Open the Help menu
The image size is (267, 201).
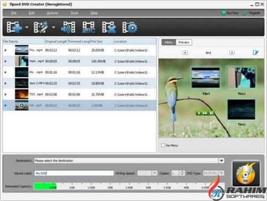pos(94,13)
